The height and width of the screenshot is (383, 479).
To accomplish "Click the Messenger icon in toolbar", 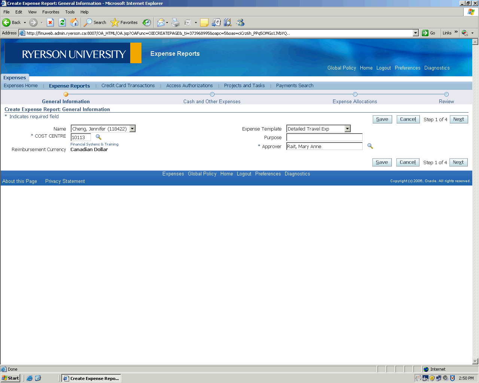I will (240, 22).
